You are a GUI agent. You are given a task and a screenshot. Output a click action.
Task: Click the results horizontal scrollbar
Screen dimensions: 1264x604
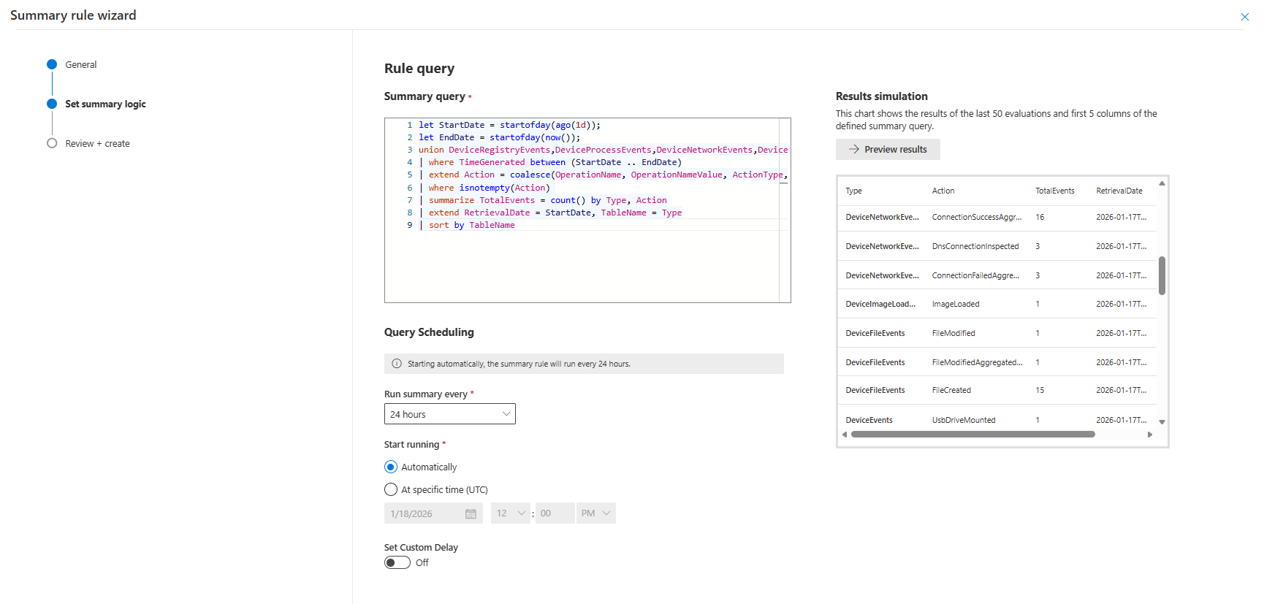click(972, 435)
